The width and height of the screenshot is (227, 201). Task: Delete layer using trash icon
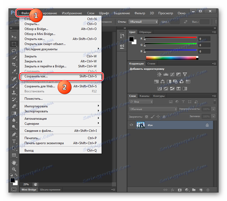(x=208, y=190)
